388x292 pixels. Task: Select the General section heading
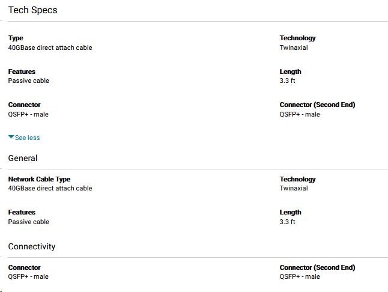click(23, 158)
